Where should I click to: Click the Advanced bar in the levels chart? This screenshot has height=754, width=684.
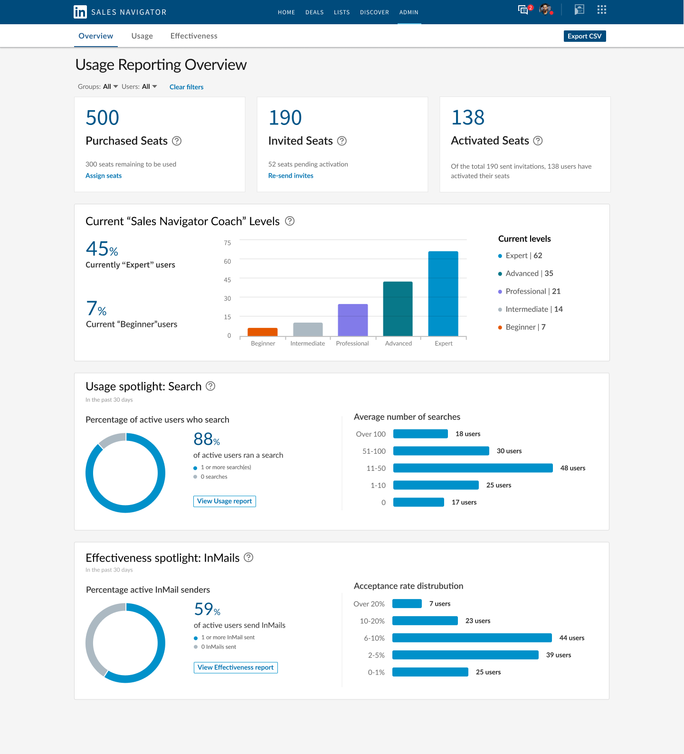tap(398, 309)
